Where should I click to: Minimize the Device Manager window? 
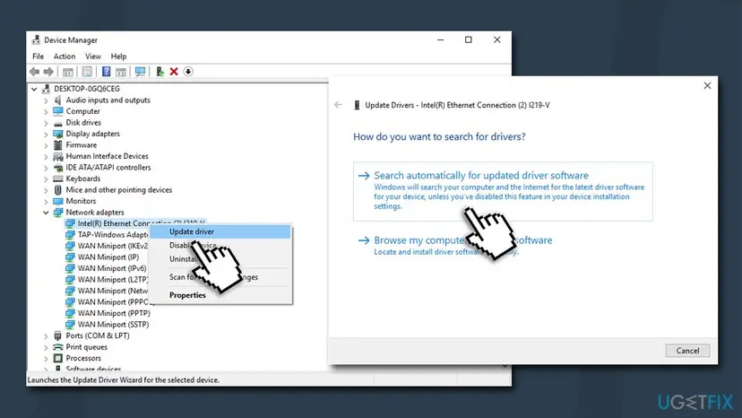pyautogui.click(x=441, y=39)
